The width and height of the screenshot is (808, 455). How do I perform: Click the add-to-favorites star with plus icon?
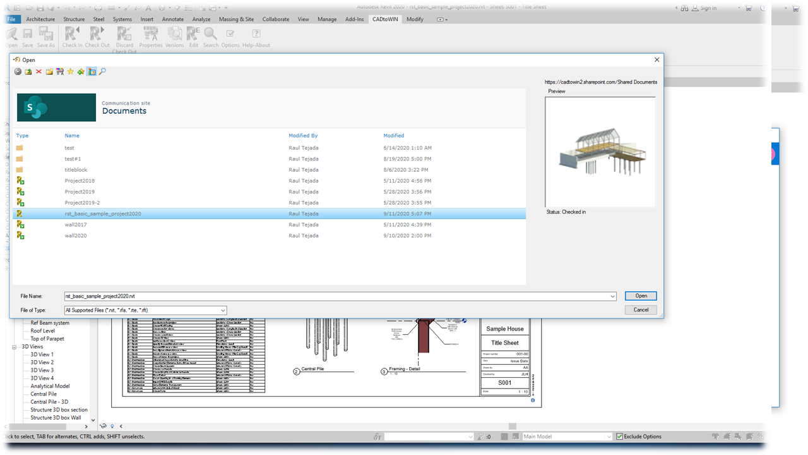(x=81, y=72)
